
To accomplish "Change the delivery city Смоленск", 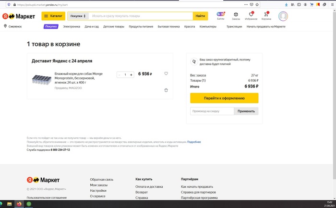I will click(15, 26).
